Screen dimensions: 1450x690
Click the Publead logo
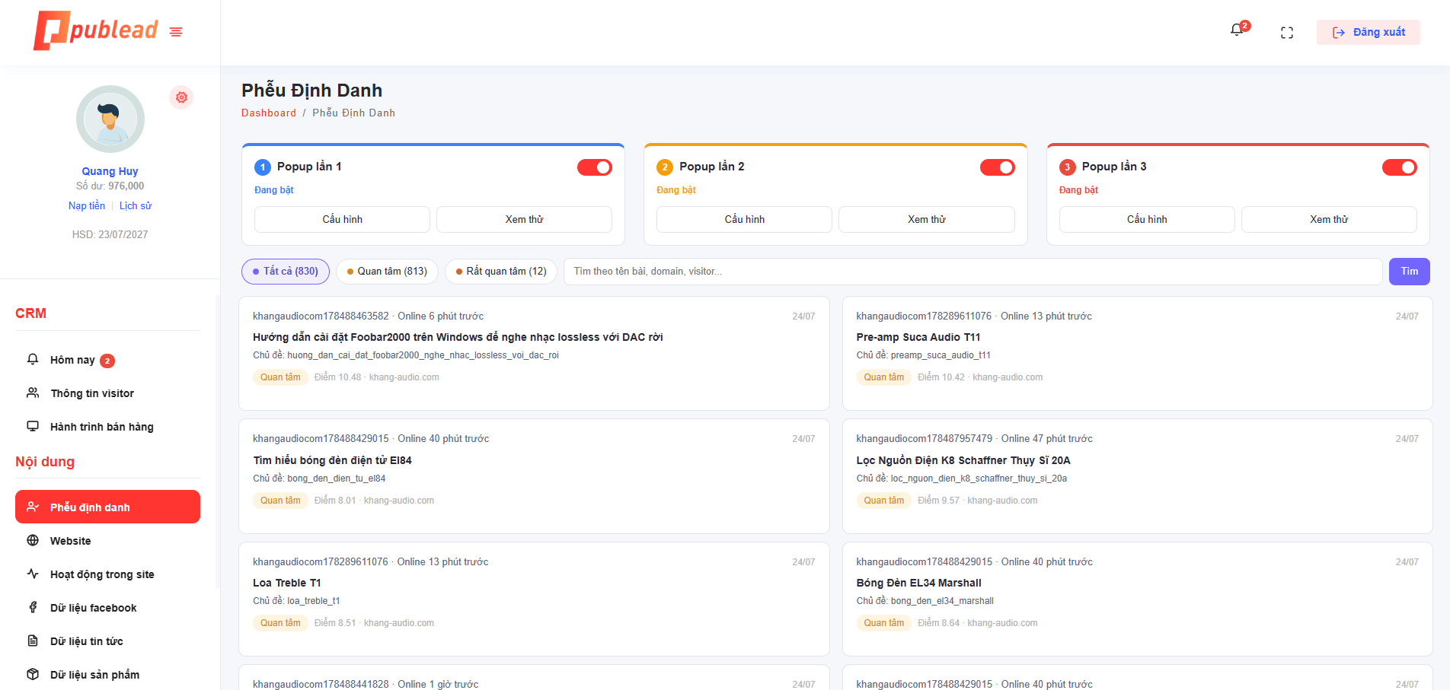pyautogui.click(x=96, y=30)
